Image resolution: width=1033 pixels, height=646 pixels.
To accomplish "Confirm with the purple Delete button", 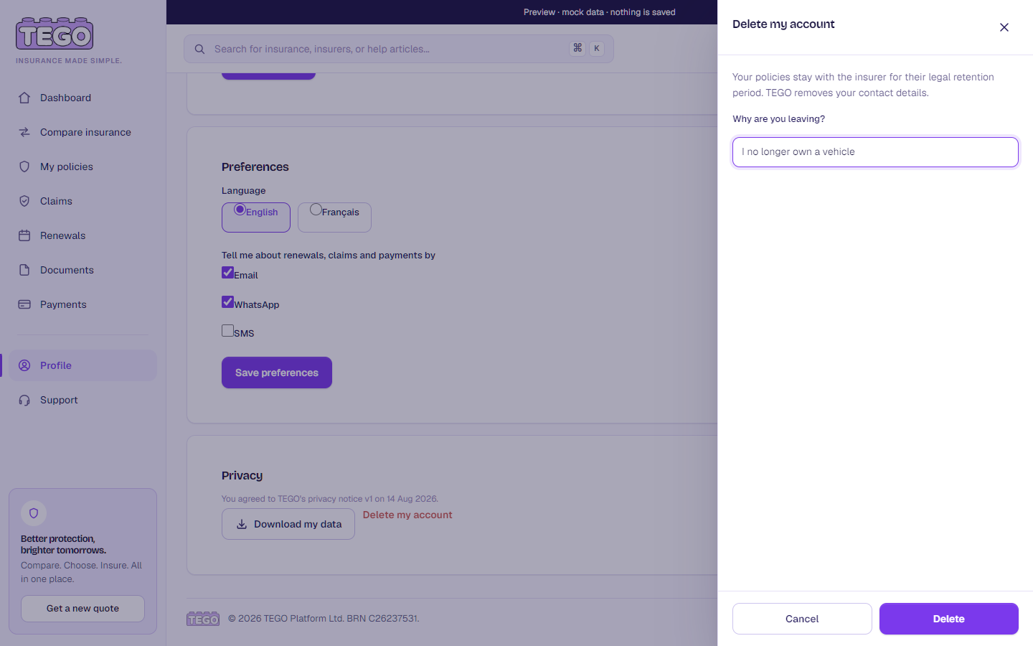I will coord(949,619).
